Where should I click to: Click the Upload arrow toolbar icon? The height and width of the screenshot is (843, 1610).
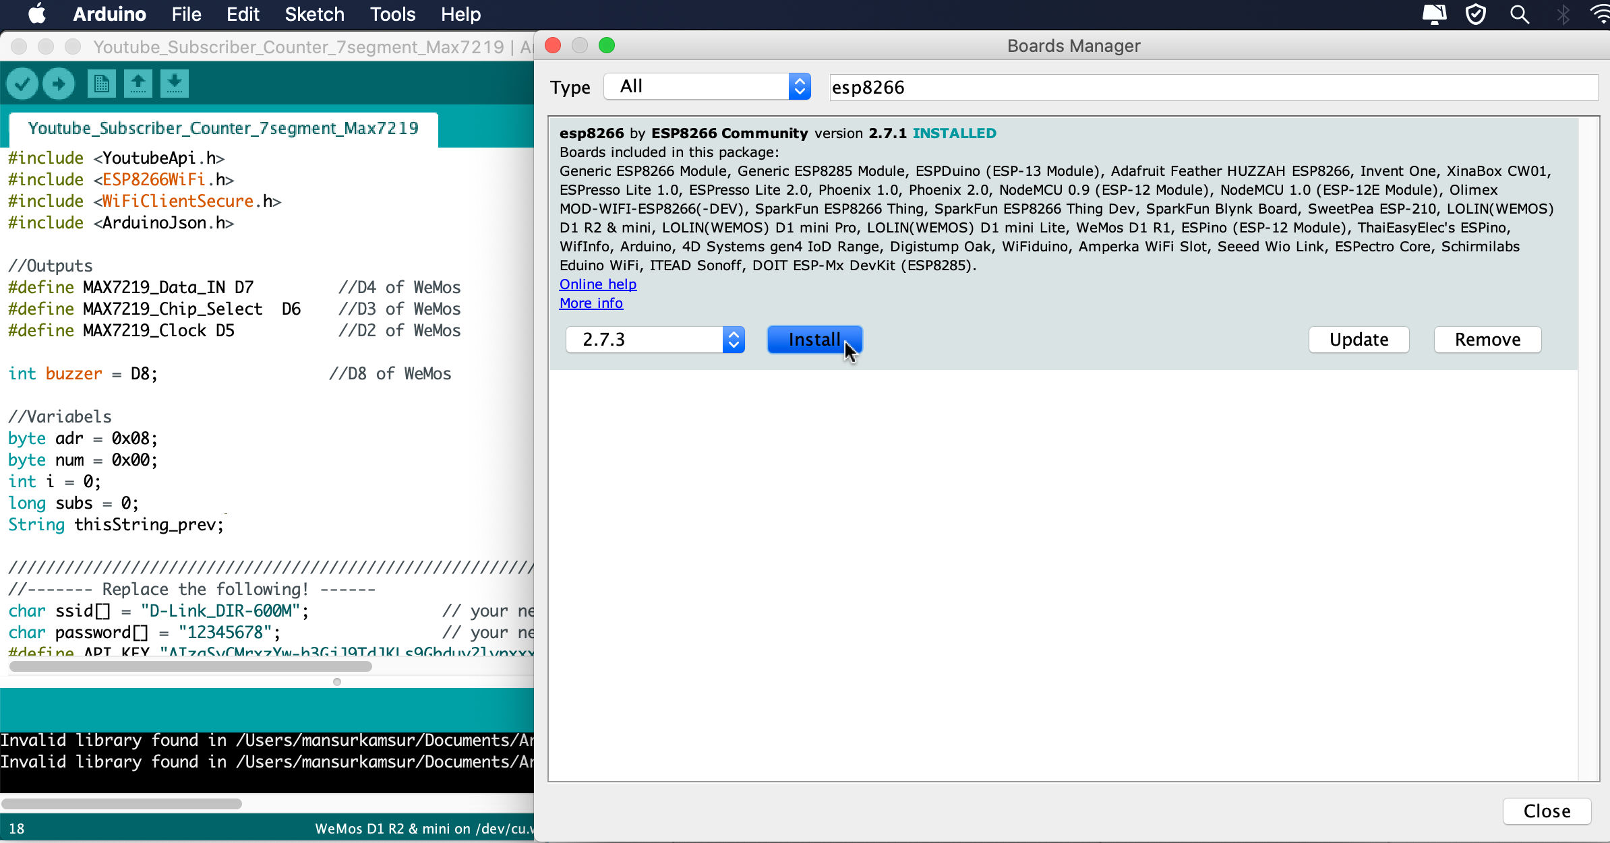(x=59, y=84)
